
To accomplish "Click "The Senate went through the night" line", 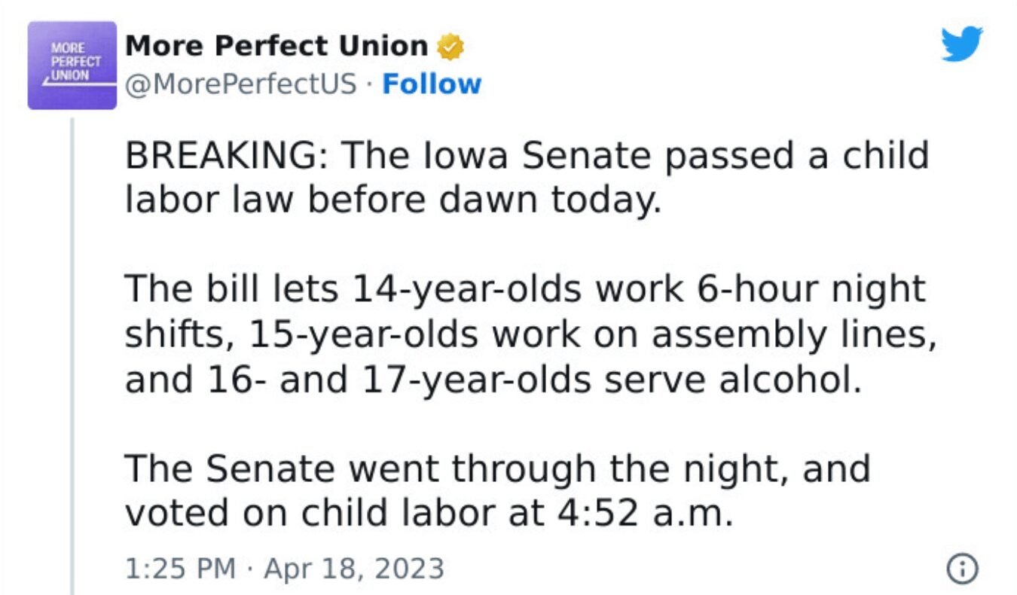I will (x=452, y=468).
